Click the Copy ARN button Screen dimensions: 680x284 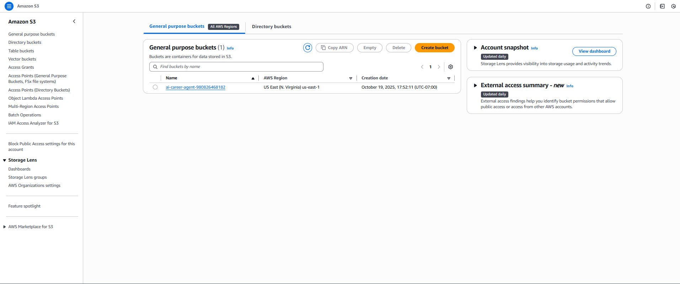[334, 48]
